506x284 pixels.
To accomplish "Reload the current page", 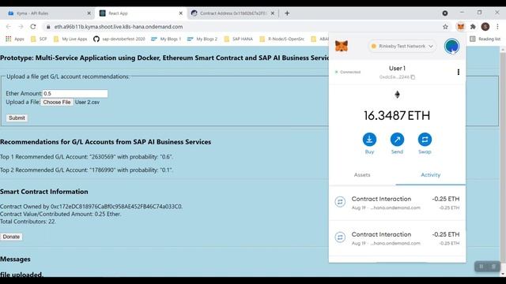I will coord(33,27).
